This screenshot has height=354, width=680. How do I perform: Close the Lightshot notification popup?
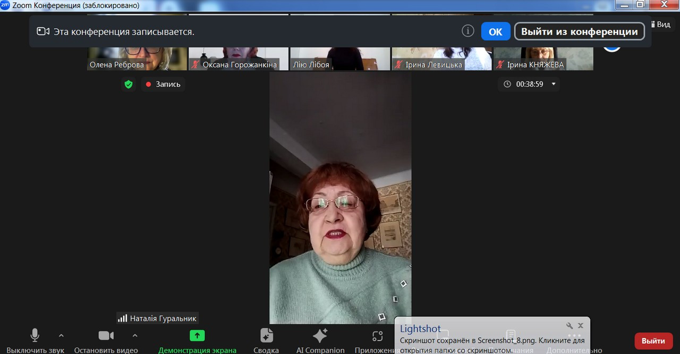(x=581, y=326)
